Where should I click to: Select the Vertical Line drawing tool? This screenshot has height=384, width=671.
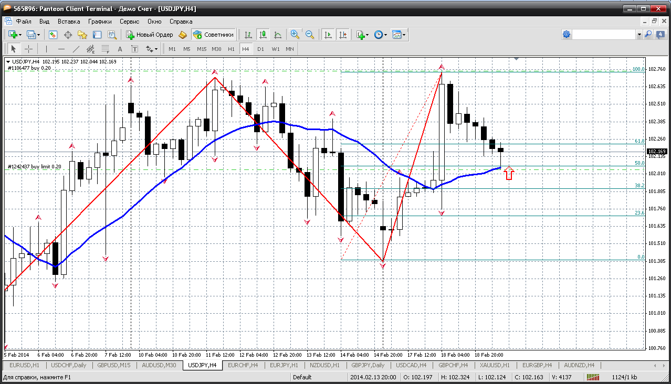(x=46, y=49)
